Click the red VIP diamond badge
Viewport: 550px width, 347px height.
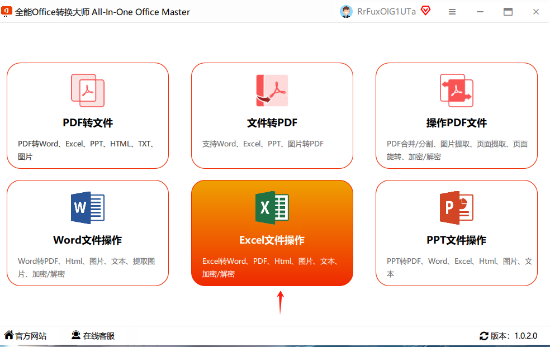[426, 11]
